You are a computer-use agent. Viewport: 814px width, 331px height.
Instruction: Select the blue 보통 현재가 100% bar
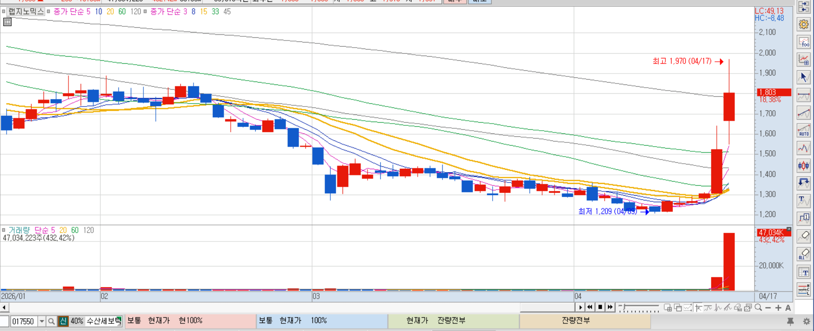322,321
